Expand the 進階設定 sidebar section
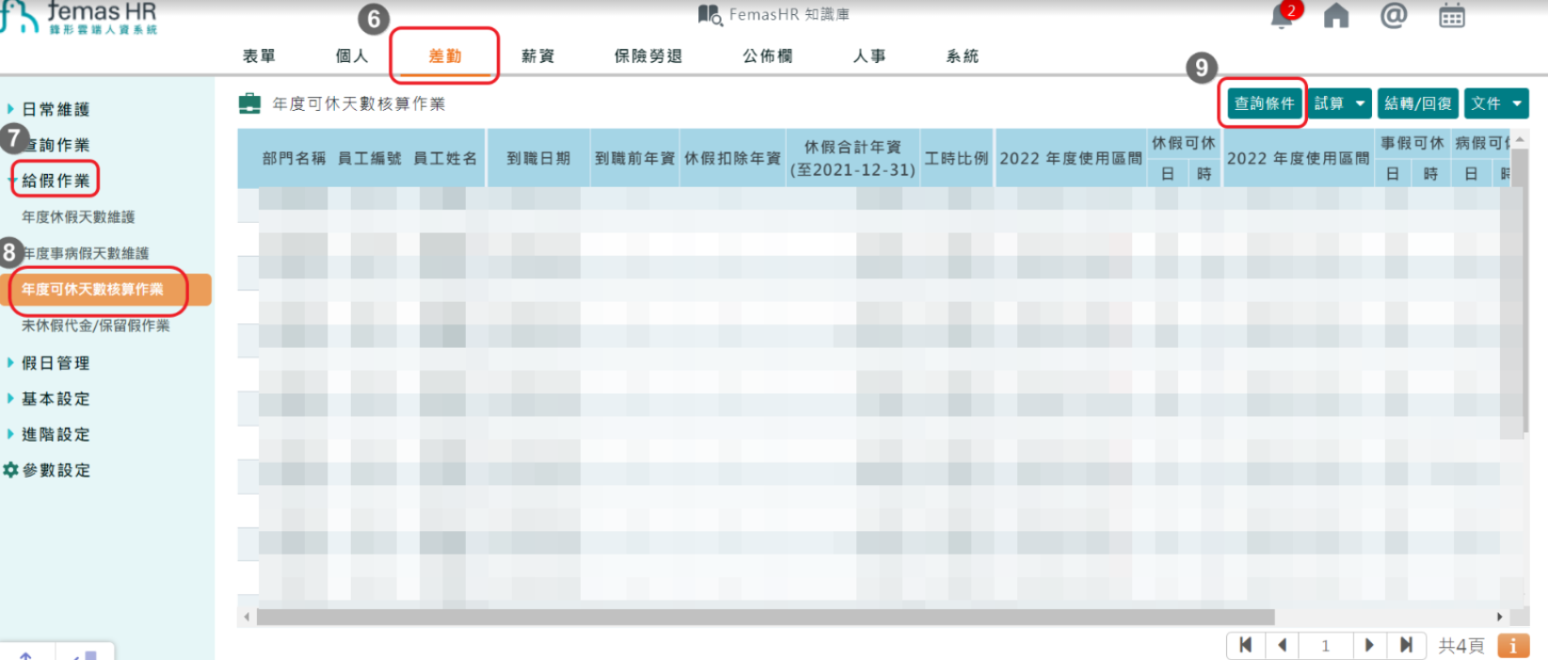Screen dimensions: 1548x660 (x=56, y=434)
